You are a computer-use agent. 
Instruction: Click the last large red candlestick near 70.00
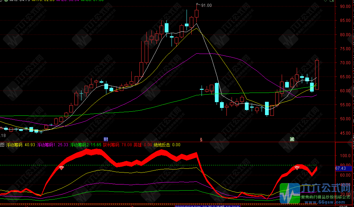pos(317,75)
